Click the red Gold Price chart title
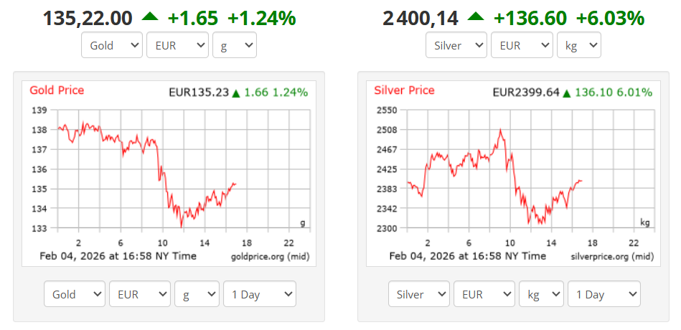This screenshot has height=330, width=681. 57,90
